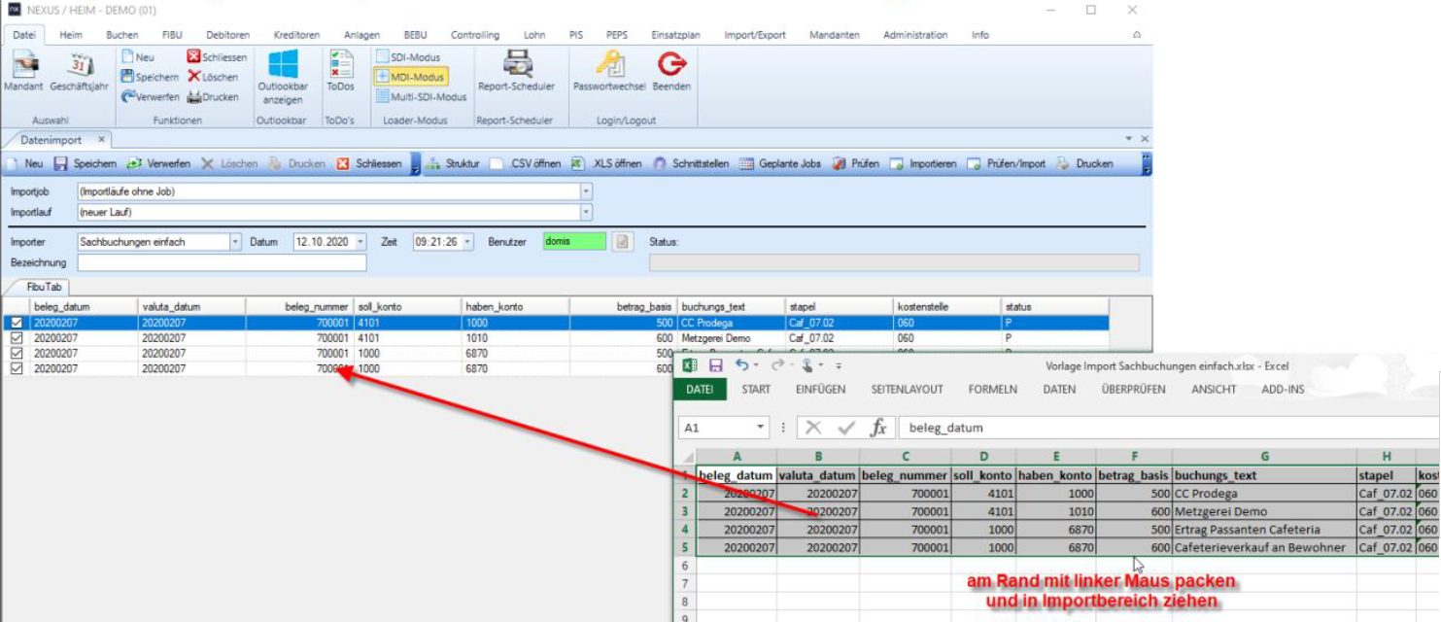This screenshot has width=1441, height=622.
Task: Click the red Beenden logout icon
Action: [671, 65]
